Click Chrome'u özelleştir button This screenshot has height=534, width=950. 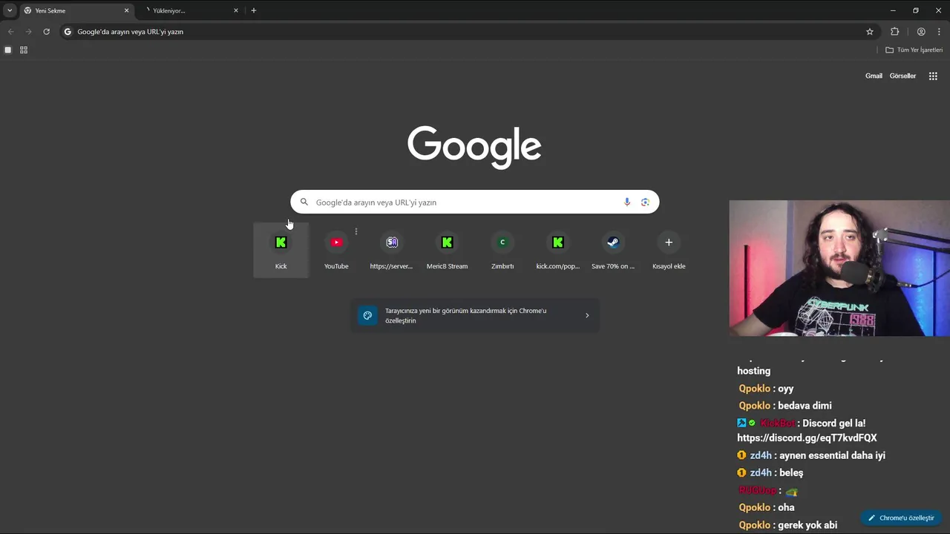tap(901, 518)
